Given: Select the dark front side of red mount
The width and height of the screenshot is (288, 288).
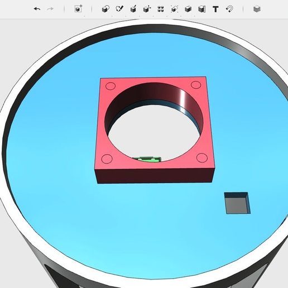Looking at the screenshot, I should [155, 176].
